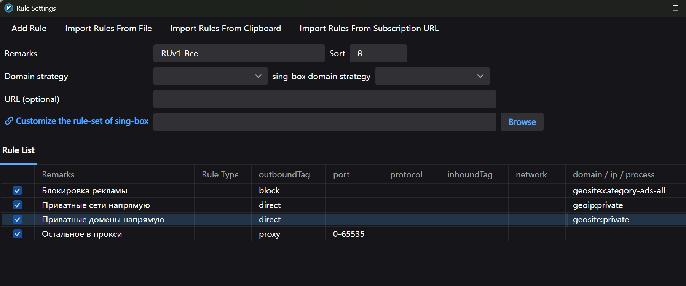This screenshot has height=286, width=686.
Task: Open the Add Rule menu
Action: [29, 28]
